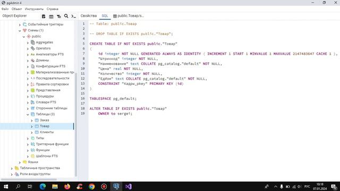Click the РУС language indicator in tray
Viewport: 340px width, 191px height.
pos(307,186)
